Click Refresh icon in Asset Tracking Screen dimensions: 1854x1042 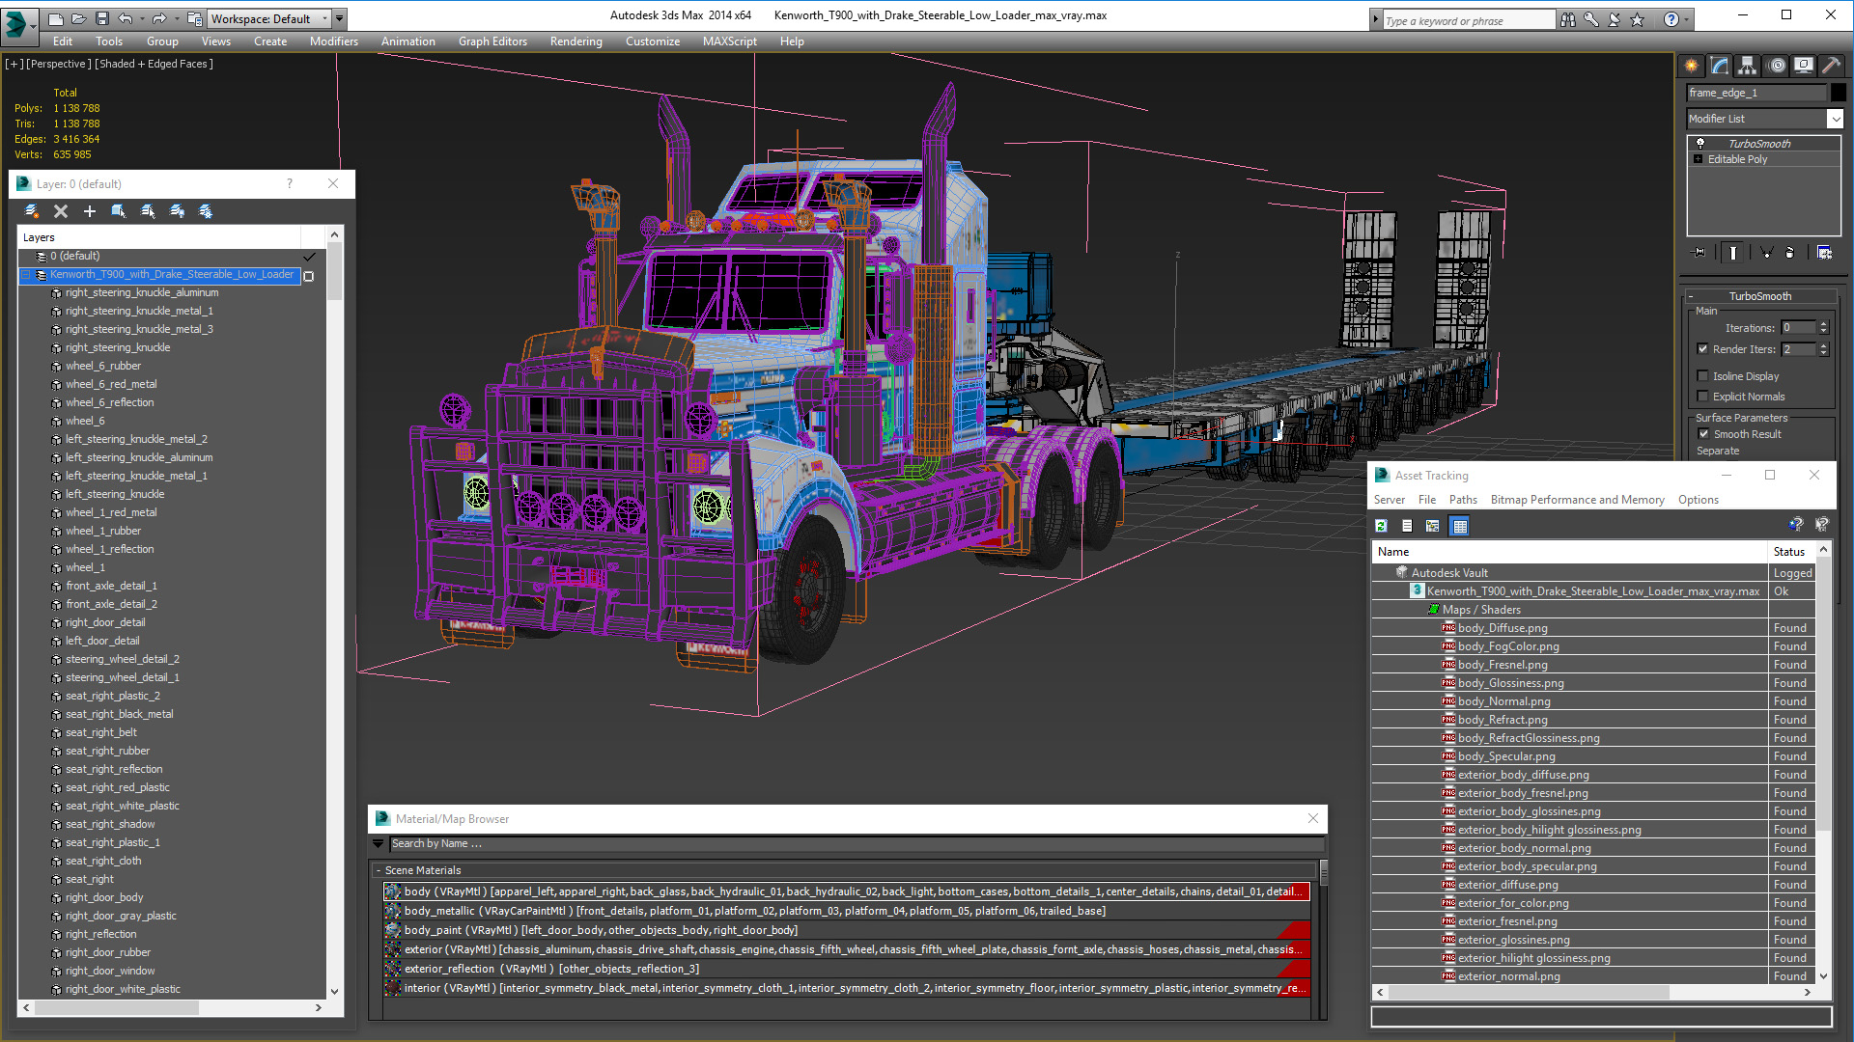tap(1382, 526)
